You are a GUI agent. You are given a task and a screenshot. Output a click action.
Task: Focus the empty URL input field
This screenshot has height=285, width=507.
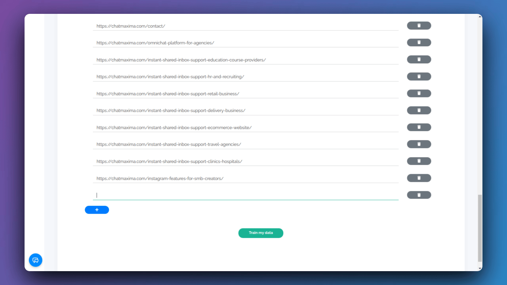click(x=246, y=195)
